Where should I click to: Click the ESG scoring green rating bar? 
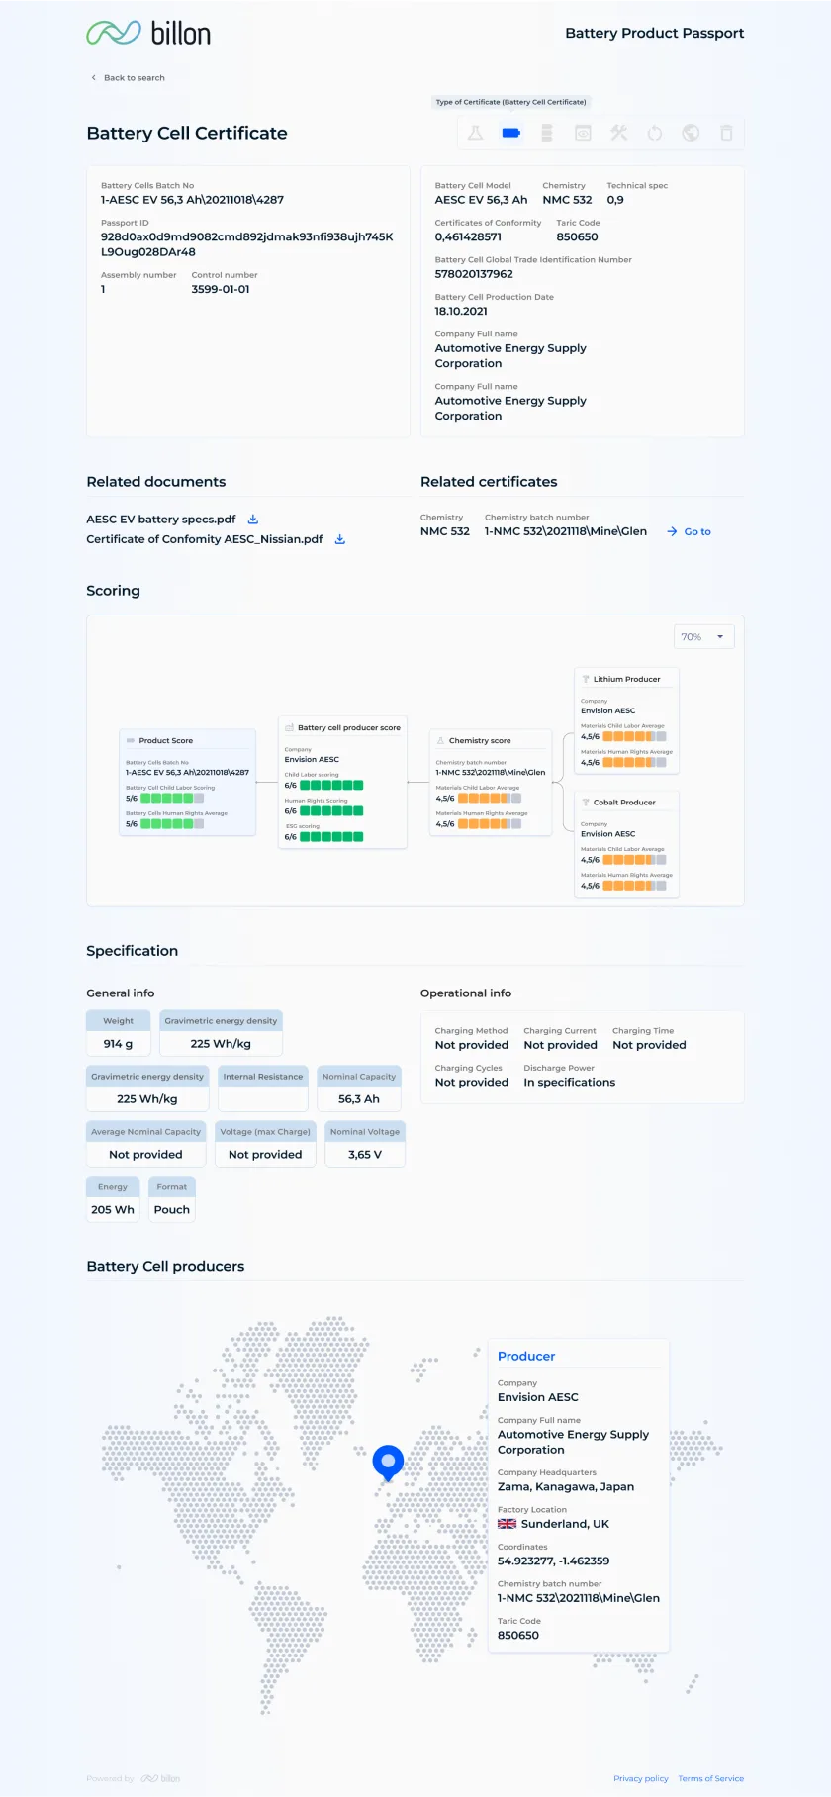coord(331,836)
